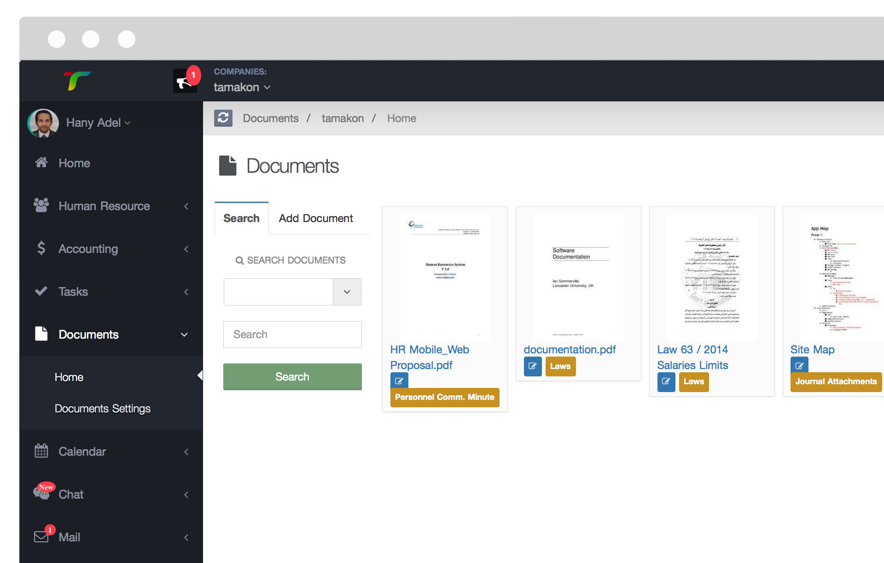Click Hany Adel's profile avatar
The image size is (884, 563).
[x=43, y=123]
